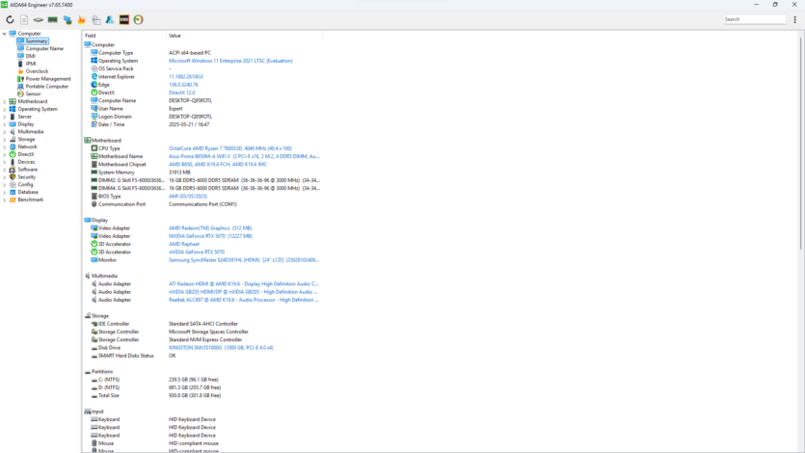Select the User Name row
This screenshot has width=805, height=453.
point(202,109)
